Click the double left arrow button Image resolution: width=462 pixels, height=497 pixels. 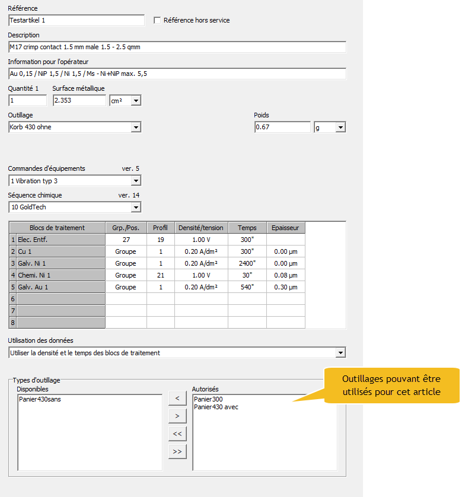point(177,434)
